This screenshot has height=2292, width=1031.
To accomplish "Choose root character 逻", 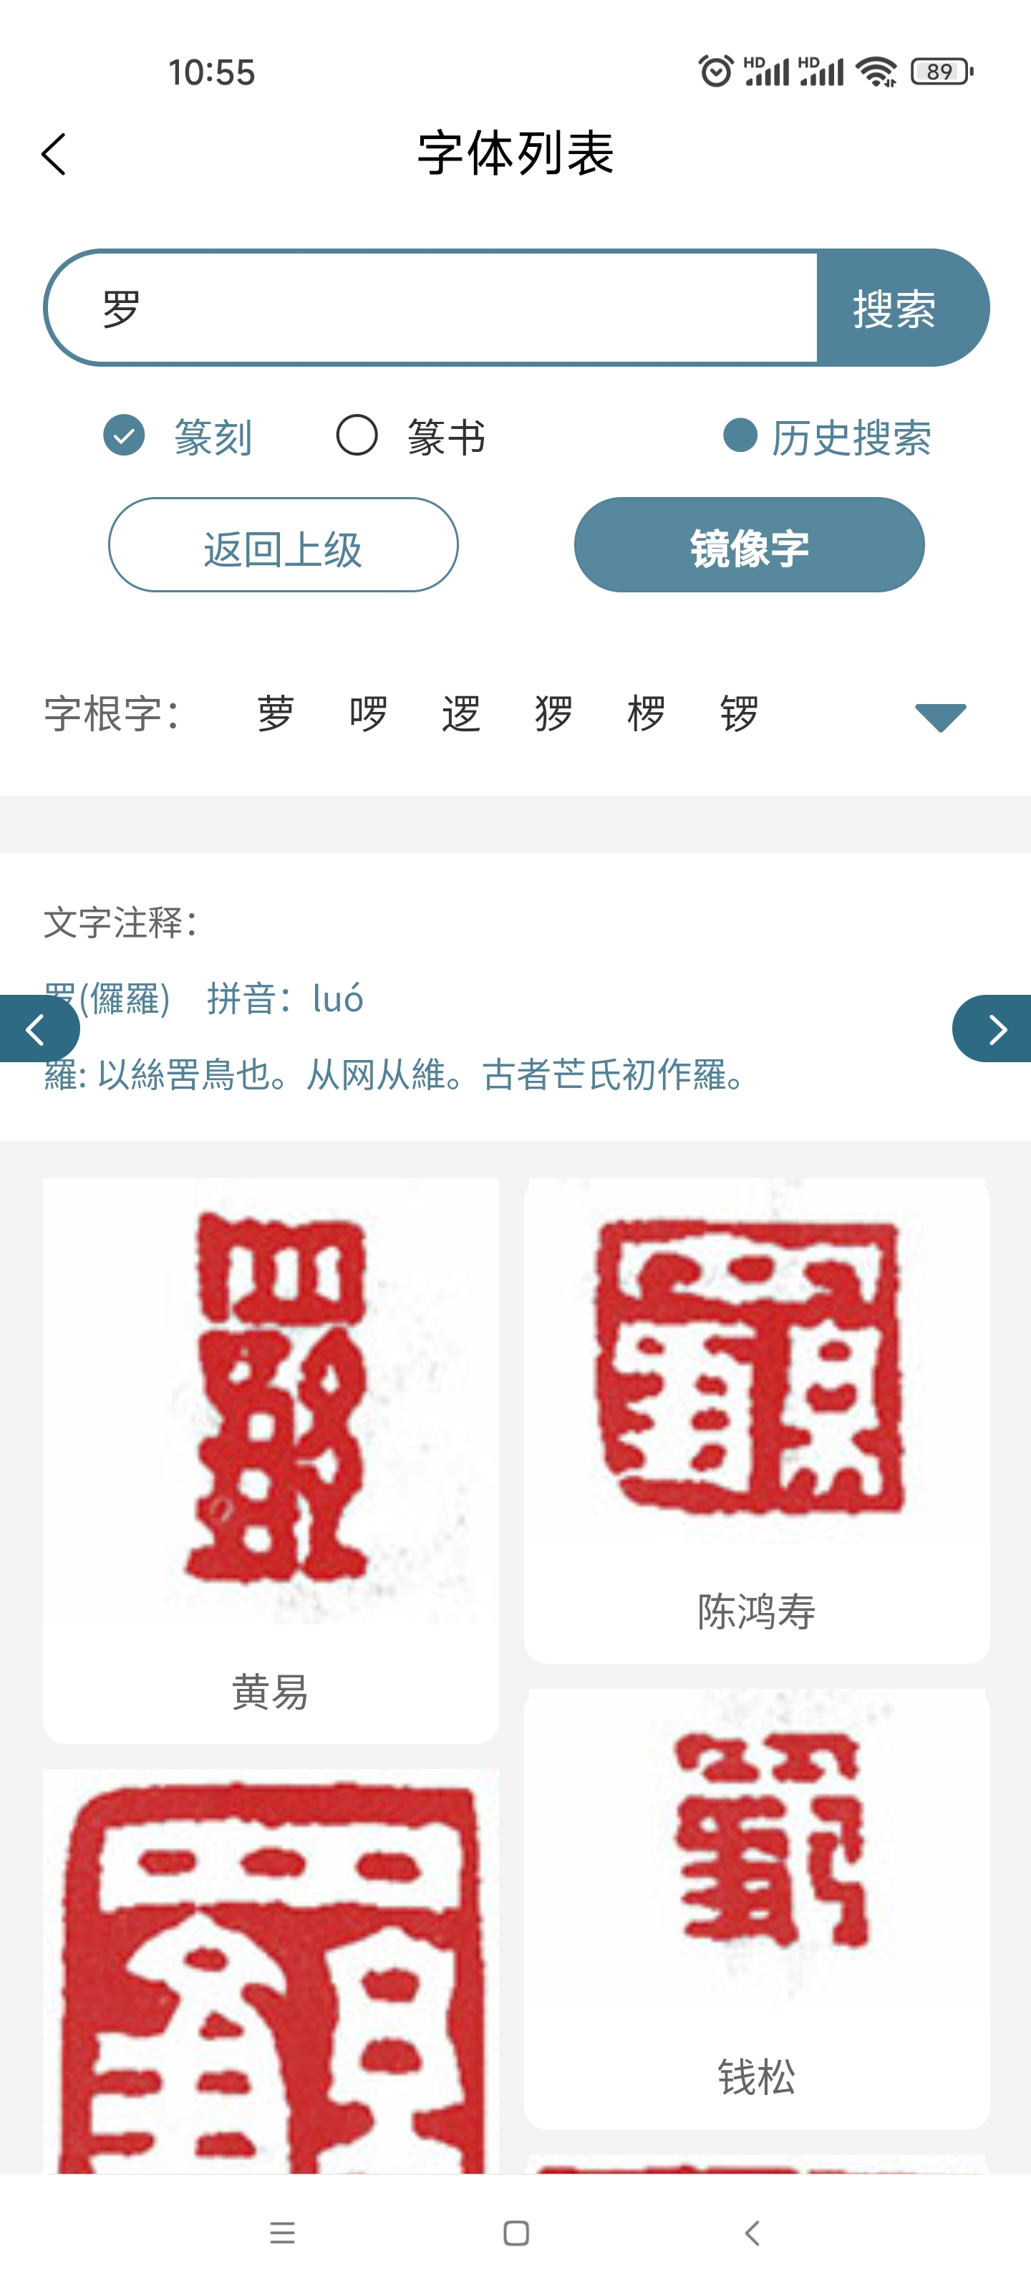I will tap(461, 713).
